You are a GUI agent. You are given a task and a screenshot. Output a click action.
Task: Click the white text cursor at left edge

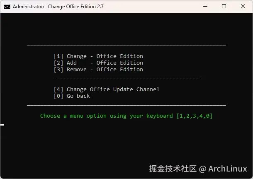(x=2, y=124)
